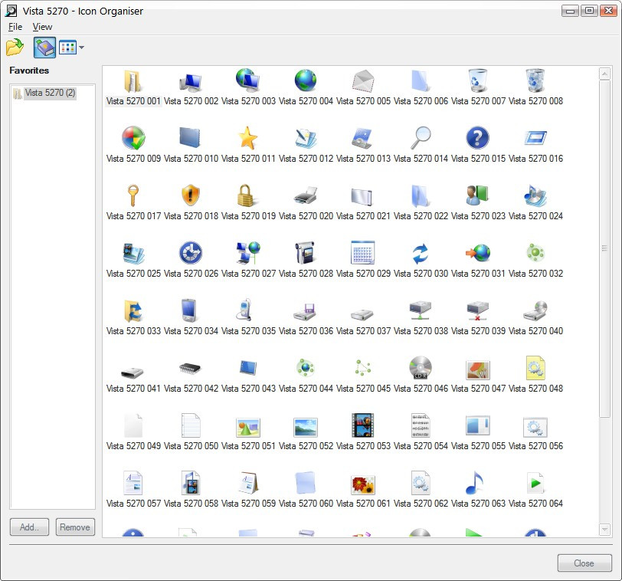
Task: Click the label Vista 5270 024
Action: coord(535,216)
